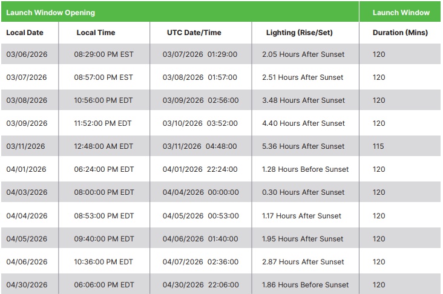Click the 1.95 Hours After Sunset cell
This screenshot has height=294, width=443.
pos(303,239)
